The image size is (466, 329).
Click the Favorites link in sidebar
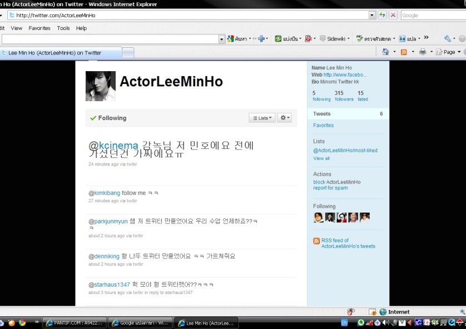pos(323,125)
